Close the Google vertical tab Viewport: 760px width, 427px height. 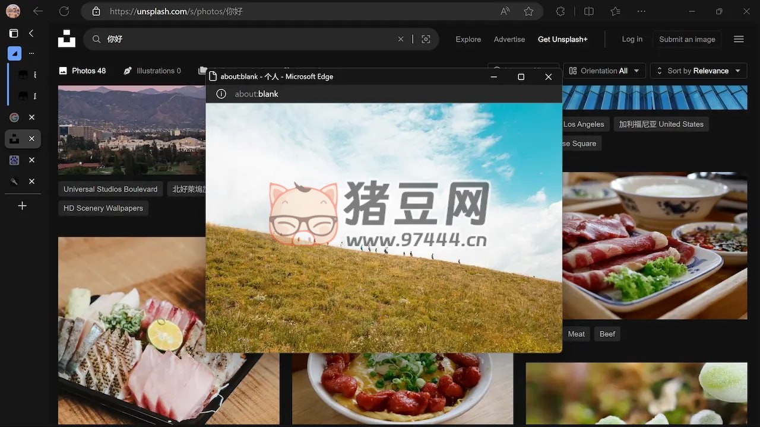(32, 117)
